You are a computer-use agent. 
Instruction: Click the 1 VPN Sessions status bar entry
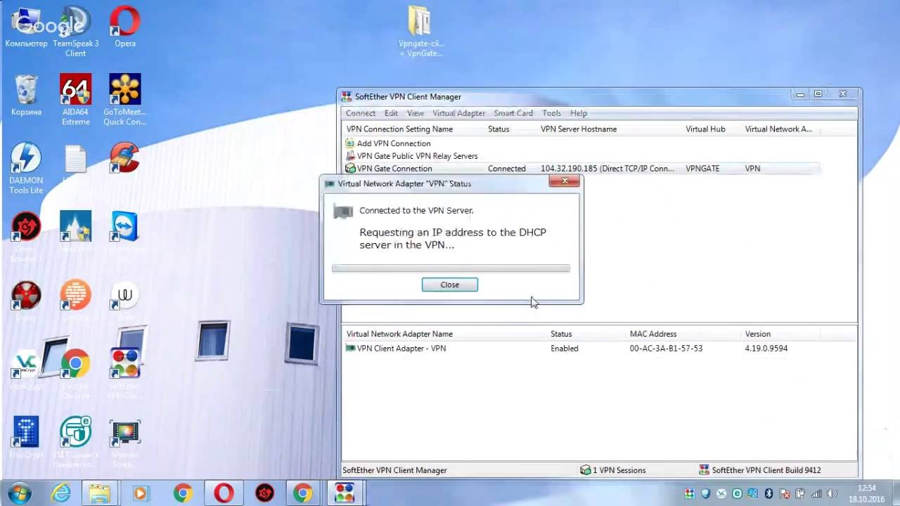(612, 470)
